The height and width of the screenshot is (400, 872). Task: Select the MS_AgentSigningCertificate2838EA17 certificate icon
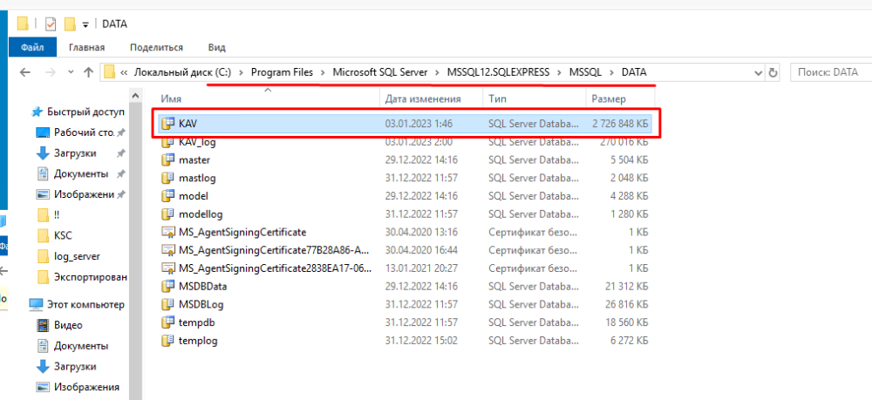point(168,268)
